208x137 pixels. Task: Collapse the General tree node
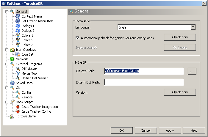(7, 12)
